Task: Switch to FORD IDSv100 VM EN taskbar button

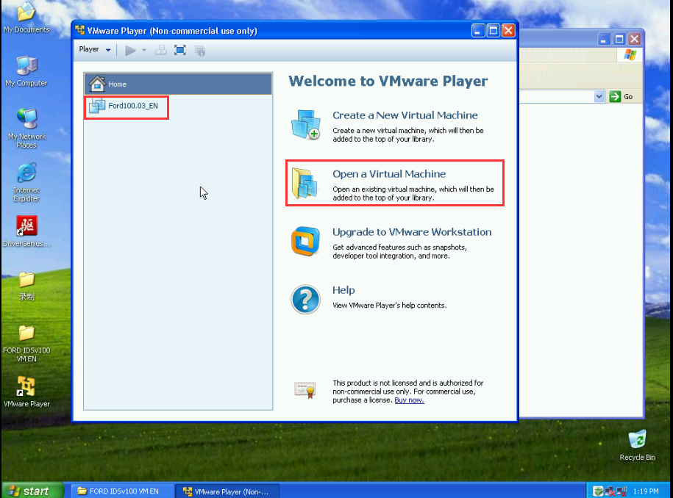Action: pyautogui.click(x=122, y=491)
